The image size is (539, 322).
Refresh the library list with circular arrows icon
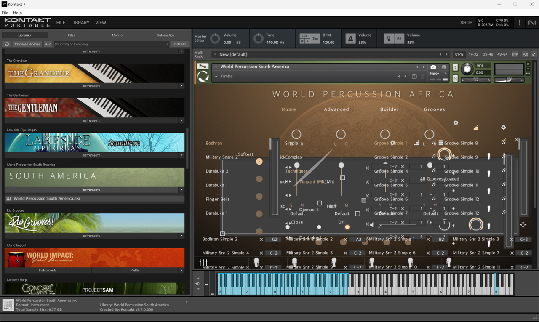(x=7, y=44)
